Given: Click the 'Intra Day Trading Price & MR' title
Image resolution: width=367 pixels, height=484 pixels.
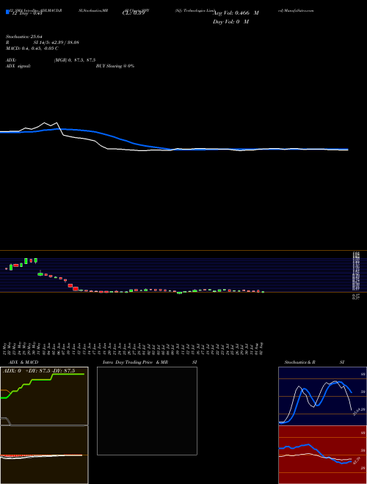Looking at the screenshot, I should coord(135,362).
